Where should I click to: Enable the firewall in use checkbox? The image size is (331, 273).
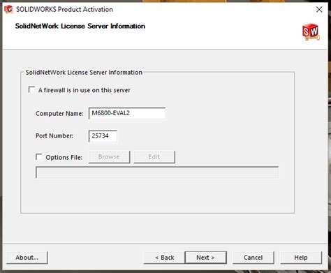(31, 89)
